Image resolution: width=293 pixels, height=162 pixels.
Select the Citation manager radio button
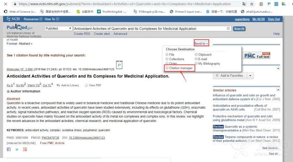tap(167, 68)
